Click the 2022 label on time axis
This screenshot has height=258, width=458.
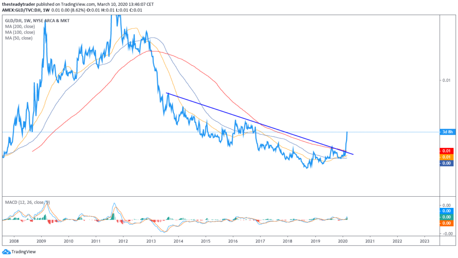(x=397, y=241)
